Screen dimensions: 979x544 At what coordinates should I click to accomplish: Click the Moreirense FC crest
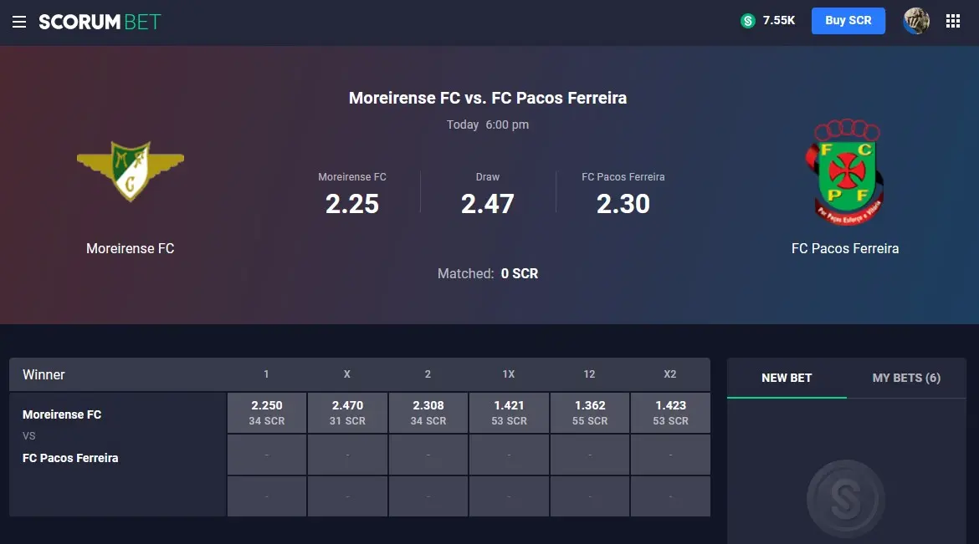click(x=131, y=171)
